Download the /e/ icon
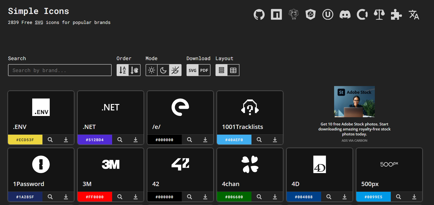The image size is (434, 205). coord(205,140)
